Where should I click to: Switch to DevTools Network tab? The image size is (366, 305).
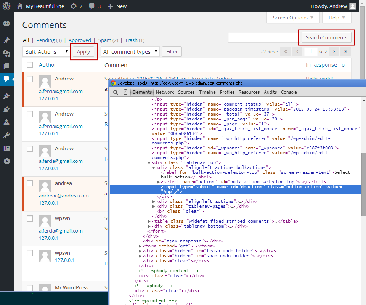coord(165,92)
